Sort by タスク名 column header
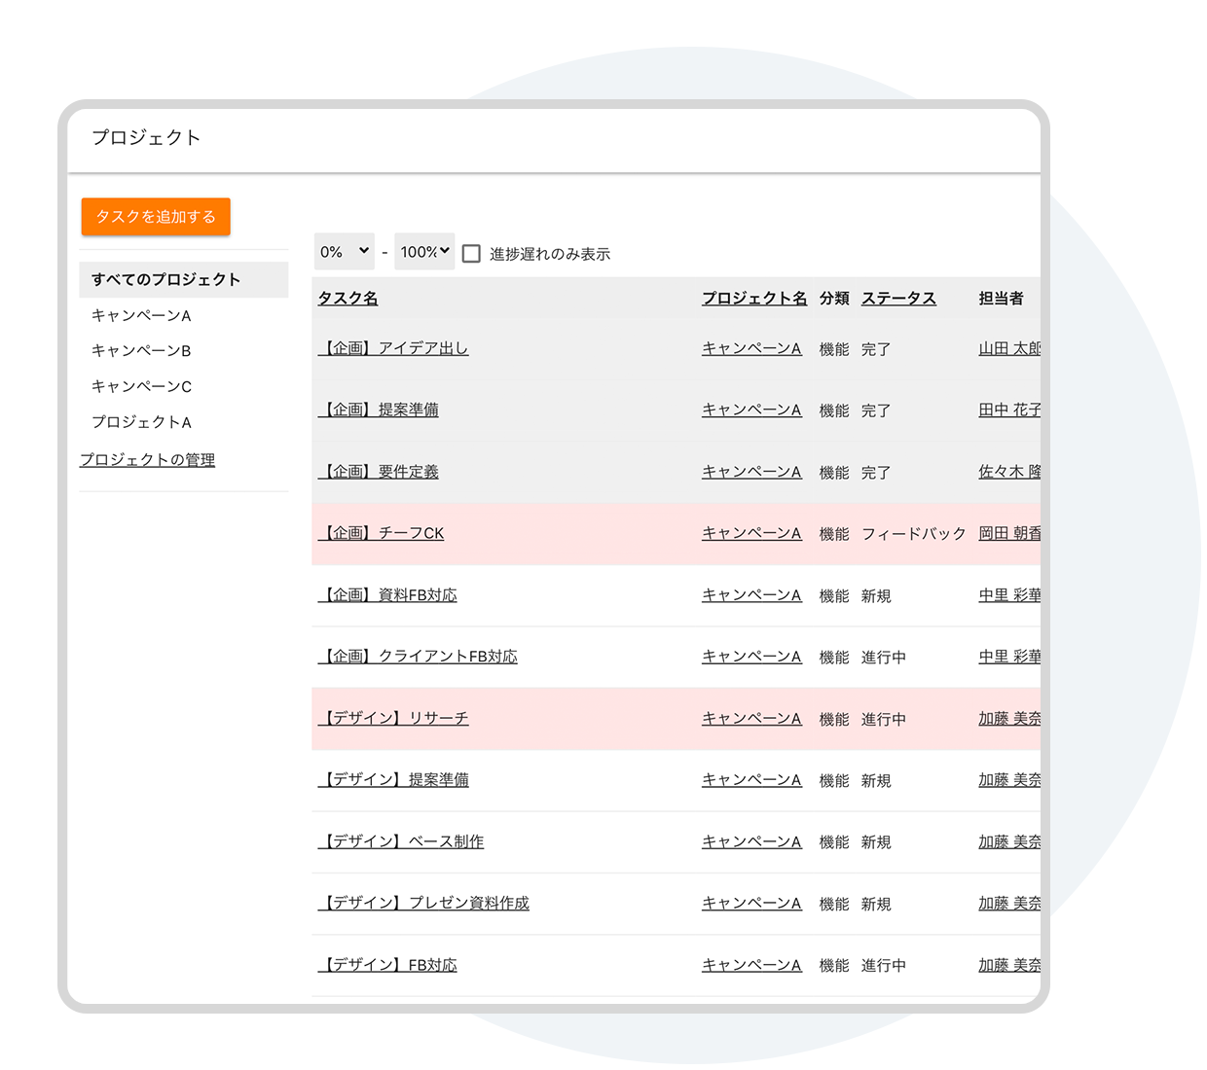Screen dimensions: 1207x1070 pyautogui.click(x=347, y=299)
